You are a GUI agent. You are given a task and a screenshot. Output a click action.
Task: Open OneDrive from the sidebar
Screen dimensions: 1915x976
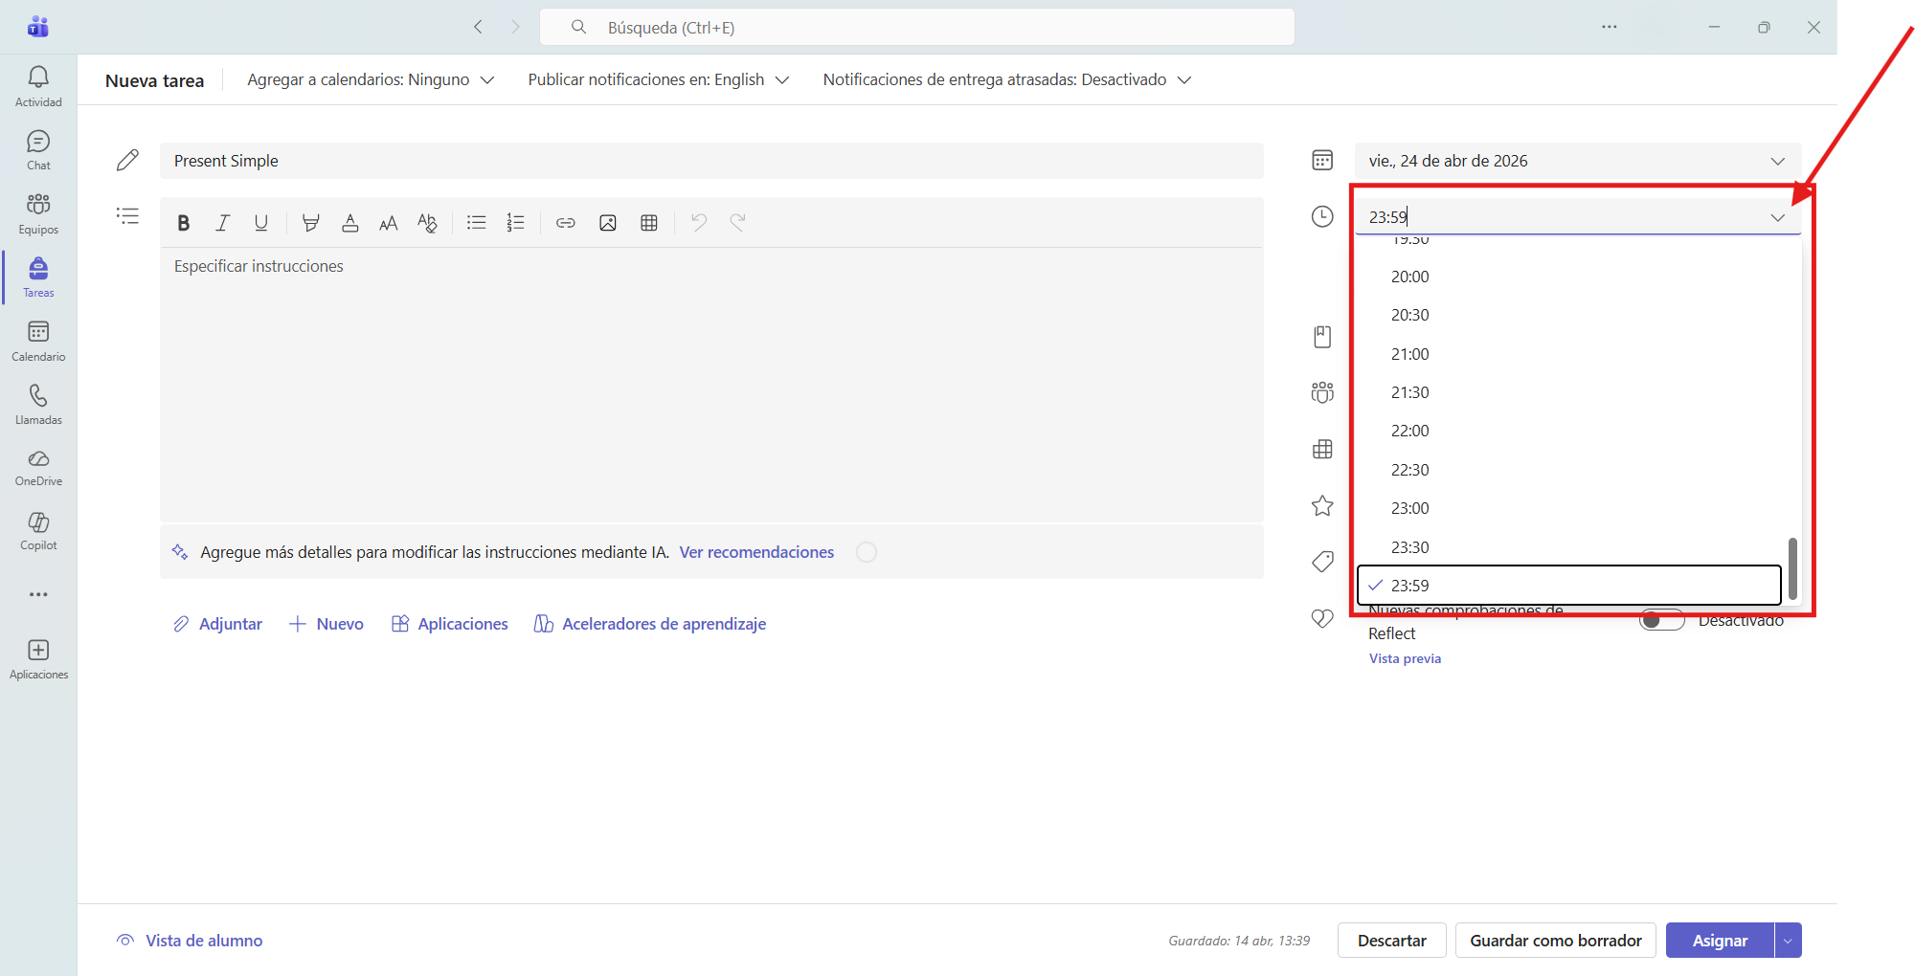(x=38, y=468)
